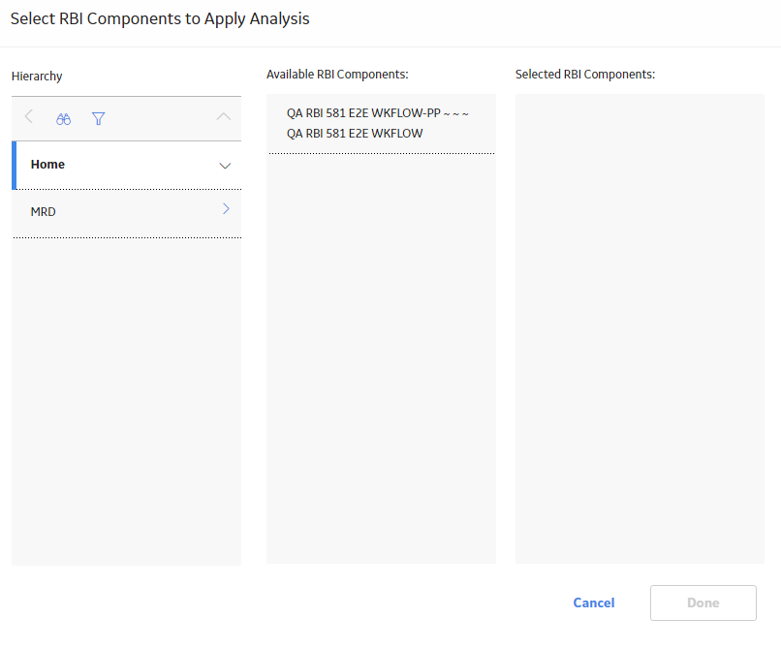The height and width of the screenshot is (649, 781).
Task: Click the QA RBI 581 E2E WKFLOW subtitle line
Action: pos(355,134)
